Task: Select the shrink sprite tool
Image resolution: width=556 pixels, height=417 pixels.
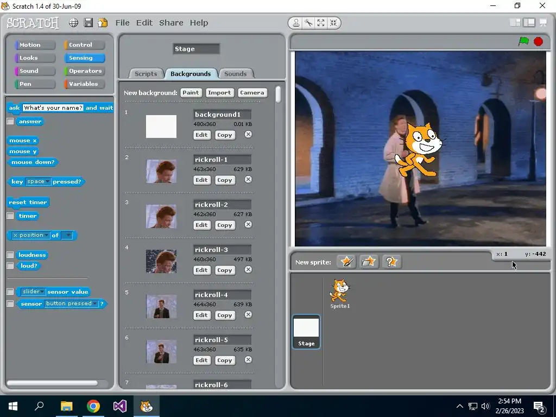Action: tap(333, 23)
